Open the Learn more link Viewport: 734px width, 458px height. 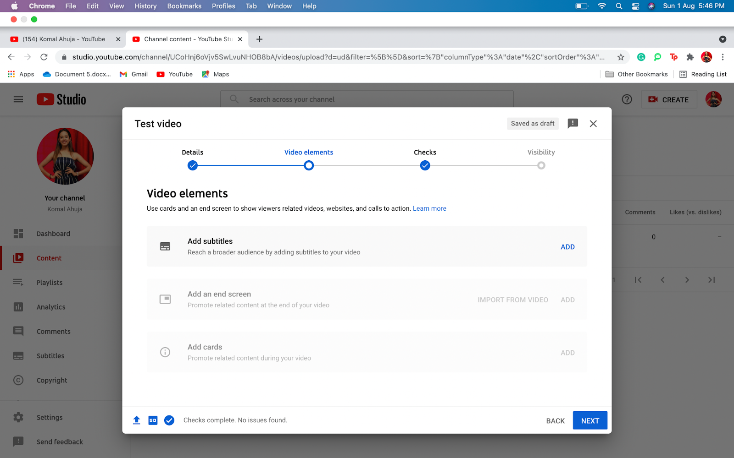[x=429, y=208]
